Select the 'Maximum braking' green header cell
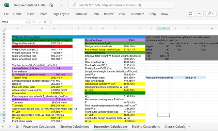 [x=115, y=53]
